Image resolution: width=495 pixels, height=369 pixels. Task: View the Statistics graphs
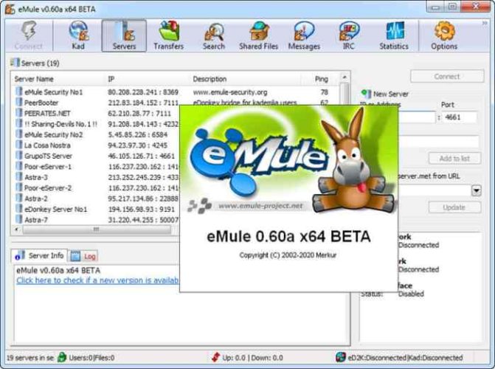pyautogui.click(x=394, y=35)
